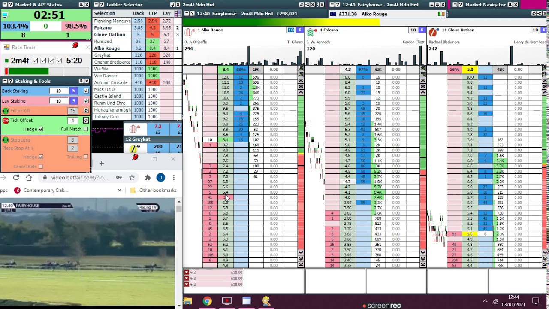Click the Race Timer app icon
Image resolution: width=549 pixels, height=309 pixels.
pos(6,47)
